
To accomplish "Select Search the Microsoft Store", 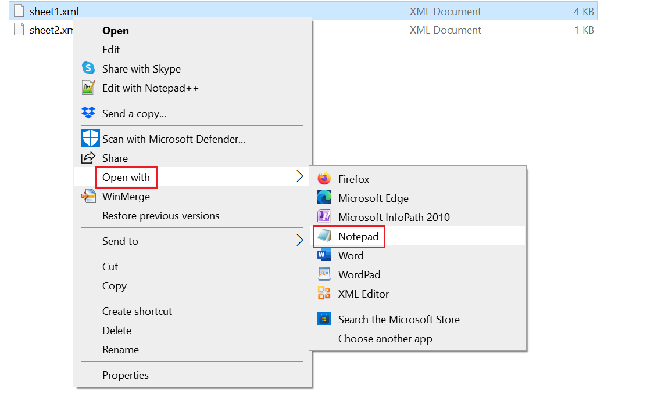I will 399,319.
